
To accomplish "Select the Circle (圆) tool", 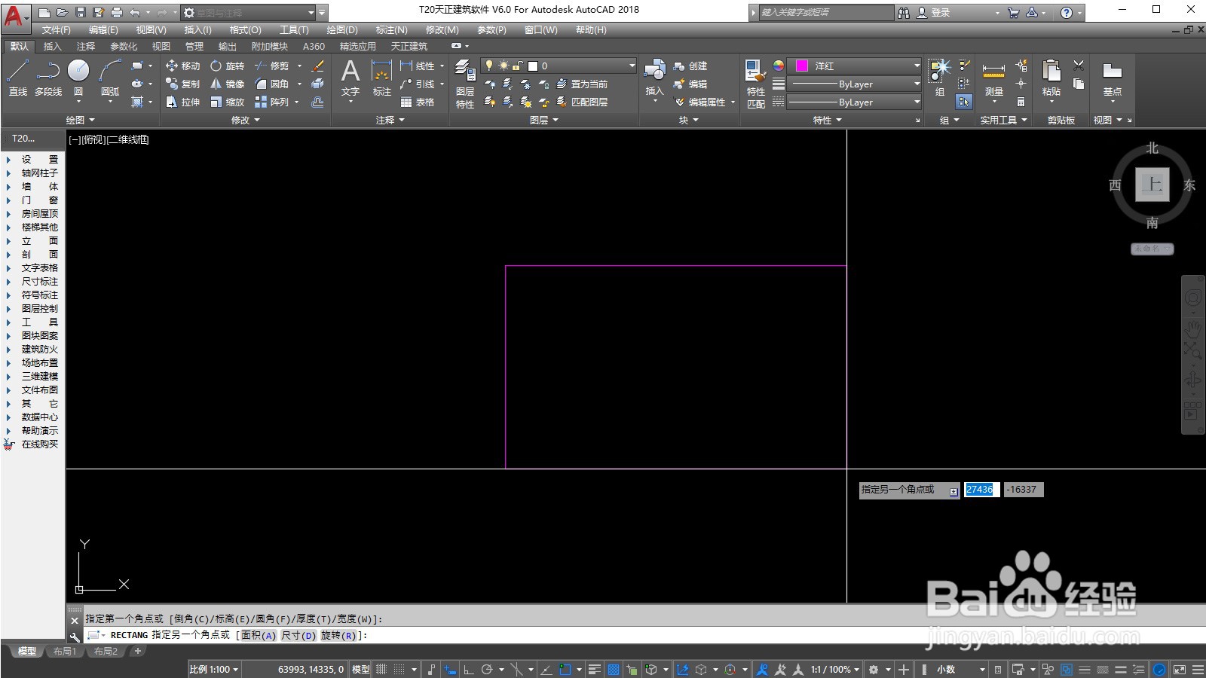I will click(78, 79).
